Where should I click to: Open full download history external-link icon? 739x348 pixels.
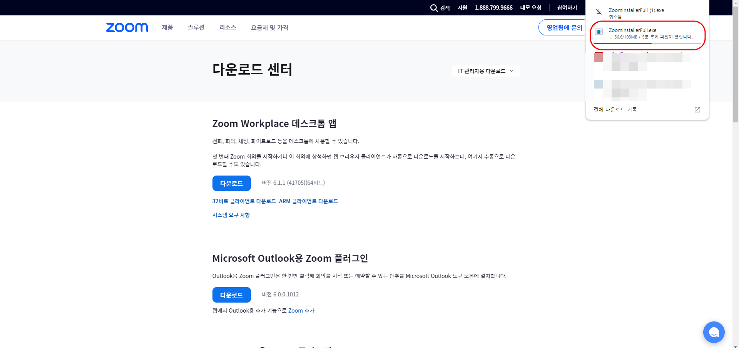tap(697, 110)
